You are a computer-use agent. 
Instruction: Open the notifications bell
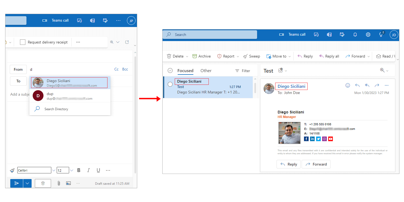pos(355,35)
